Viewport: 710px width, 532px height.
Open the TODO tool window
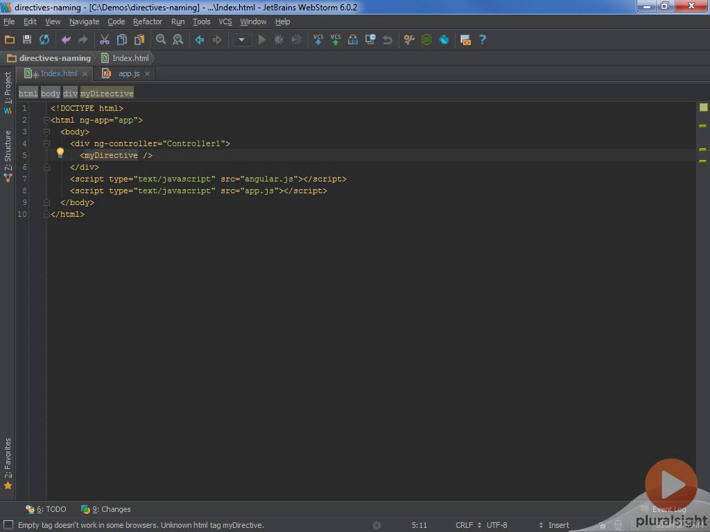[46, 509]
